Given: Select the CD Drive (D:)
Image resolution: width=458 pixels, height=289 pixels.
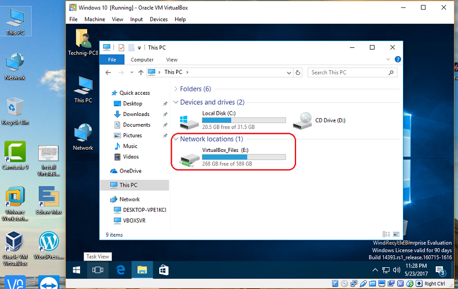Looking at the screenshot, I should [x=320, y=120].
